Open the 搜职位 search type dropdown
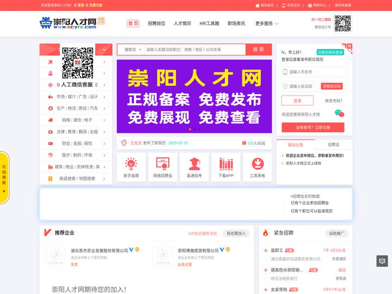The height and width of the screenshot is (294, 392). click(x=133, y=50)
